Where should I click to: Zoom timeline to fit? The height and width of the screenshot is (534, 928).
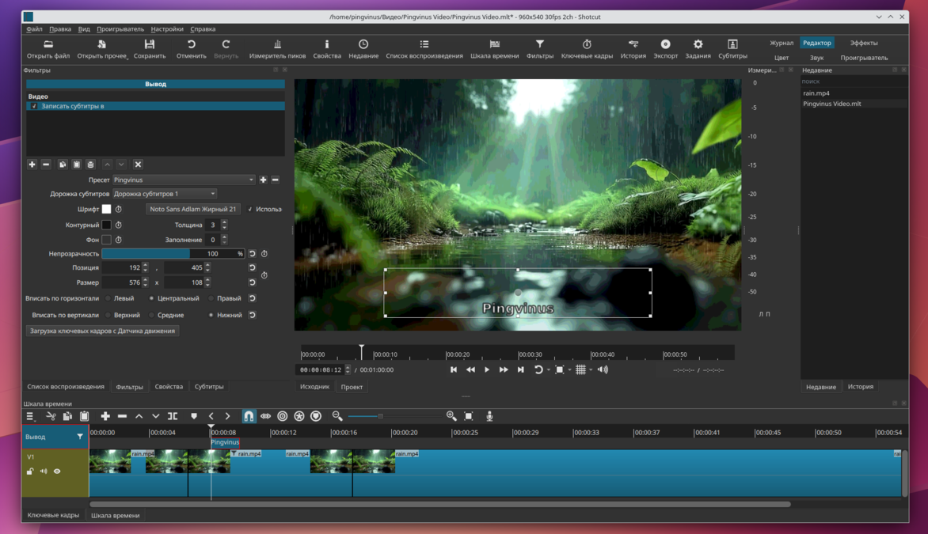(x=469, y=416)
